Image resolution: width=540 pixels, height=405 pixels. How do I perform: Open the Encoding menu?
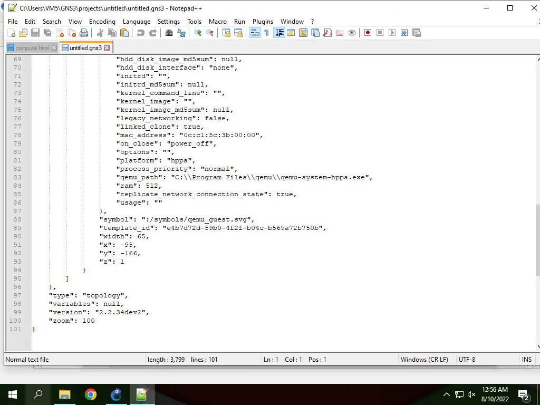102,21
